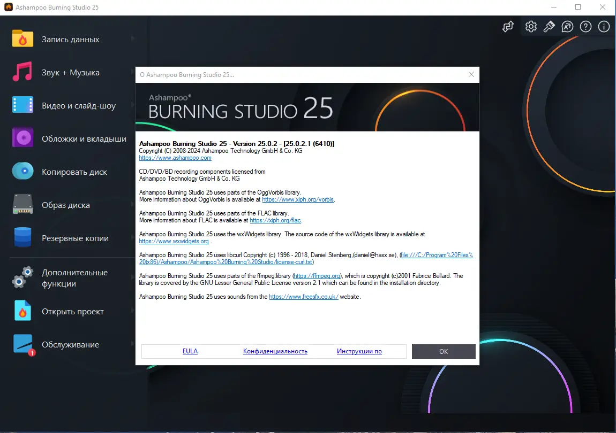Expand the Запись данных submenu arrow

pyautogui.click(x=132, y=38)
